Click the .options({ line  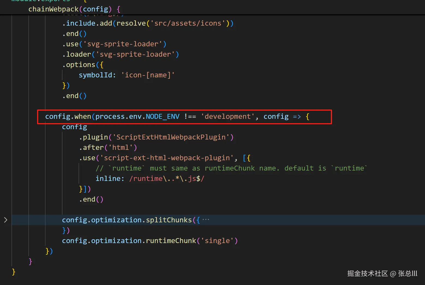(83, 65)
